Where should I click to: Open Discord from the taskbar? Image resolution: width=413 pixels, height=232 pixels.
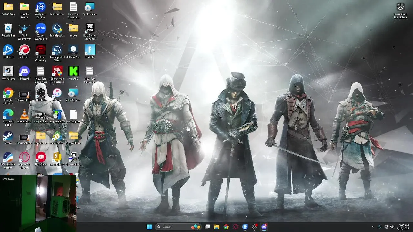pos(264,227)
